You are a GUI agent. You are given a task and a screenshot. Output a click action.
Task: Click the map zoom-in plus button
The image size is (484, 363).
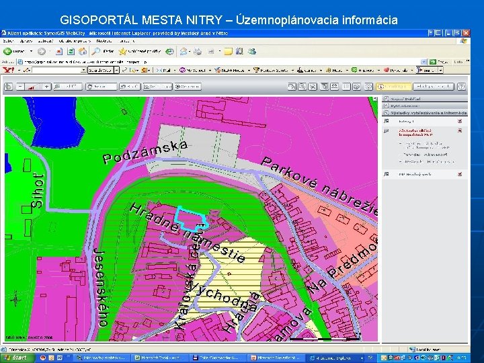[46, 87]
